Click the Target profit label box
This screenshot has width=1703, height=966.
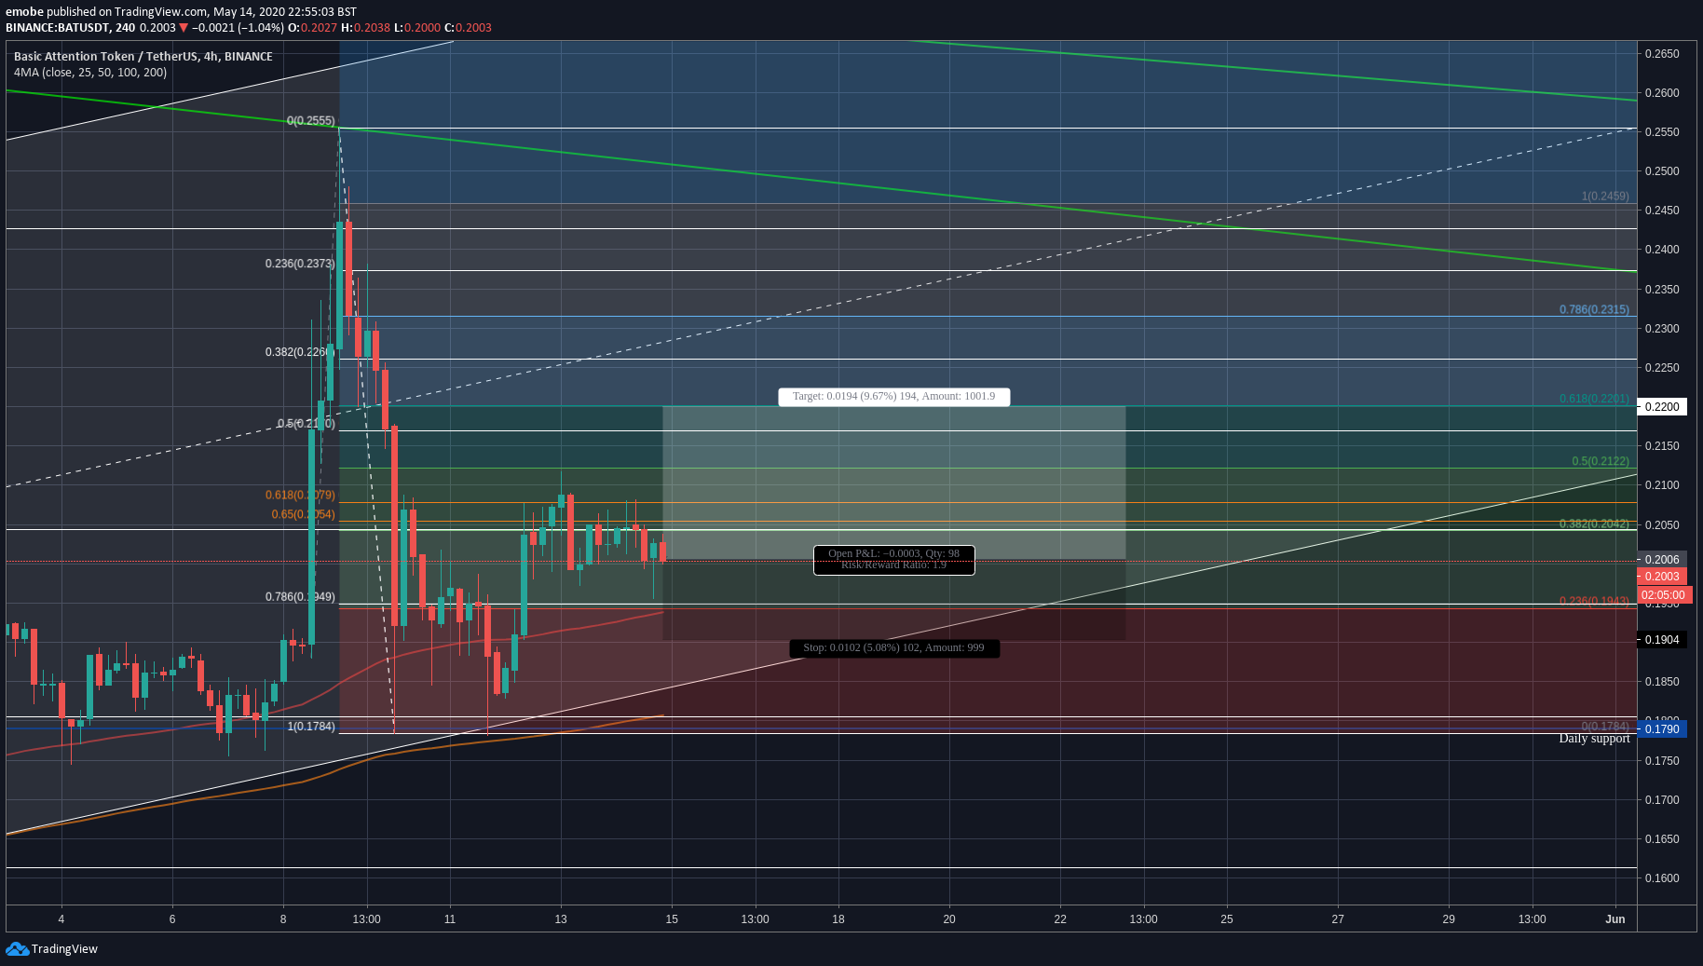[x=893, y=397]
